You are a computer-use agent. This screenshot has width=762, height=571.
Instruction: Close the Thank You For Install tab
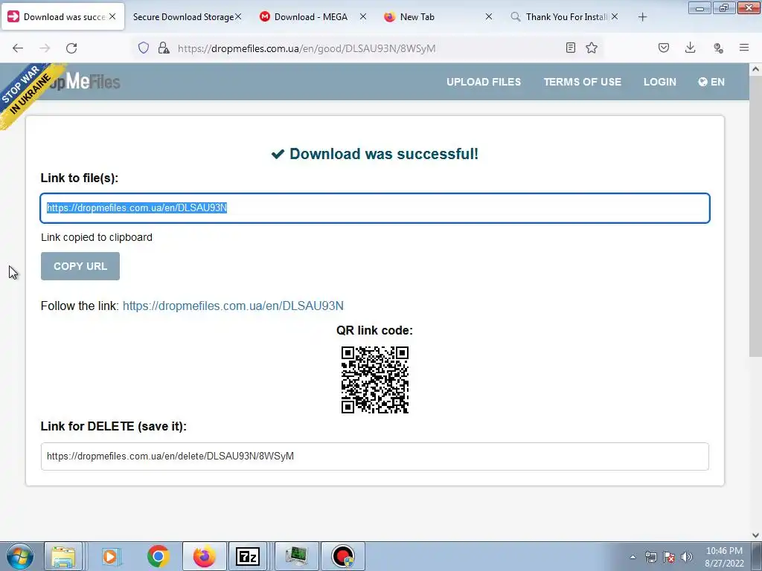(615, 16)
